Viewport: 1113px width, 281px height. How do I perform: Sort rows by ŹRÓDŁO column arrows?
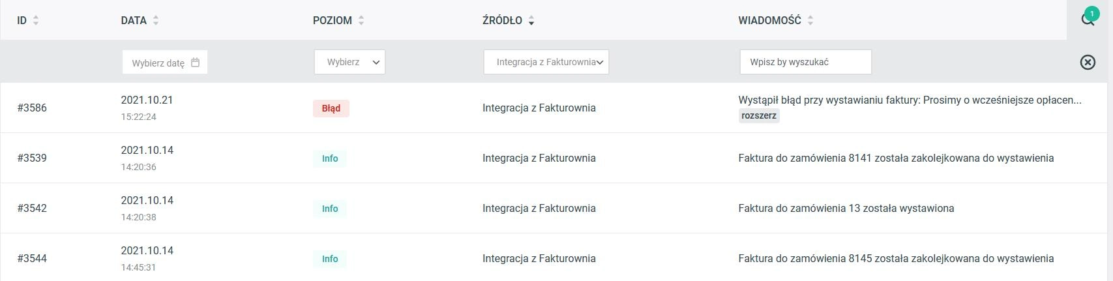click(531, 21)
